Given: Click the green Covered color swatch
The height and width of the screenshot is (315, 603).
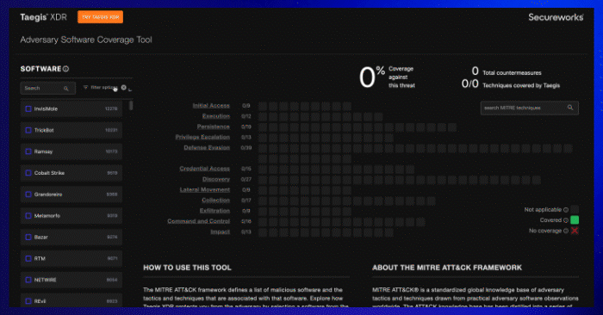Looking at the screenshot, I should 575,220.
